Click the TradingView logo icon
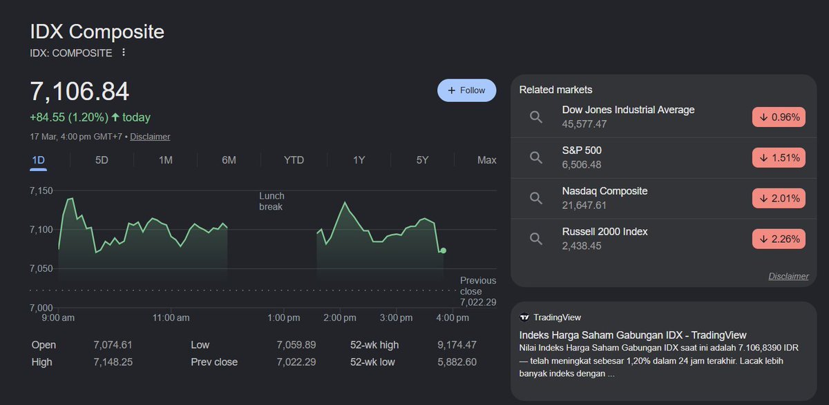The width and height of the screenshot is (829, 405). [524, 317]
